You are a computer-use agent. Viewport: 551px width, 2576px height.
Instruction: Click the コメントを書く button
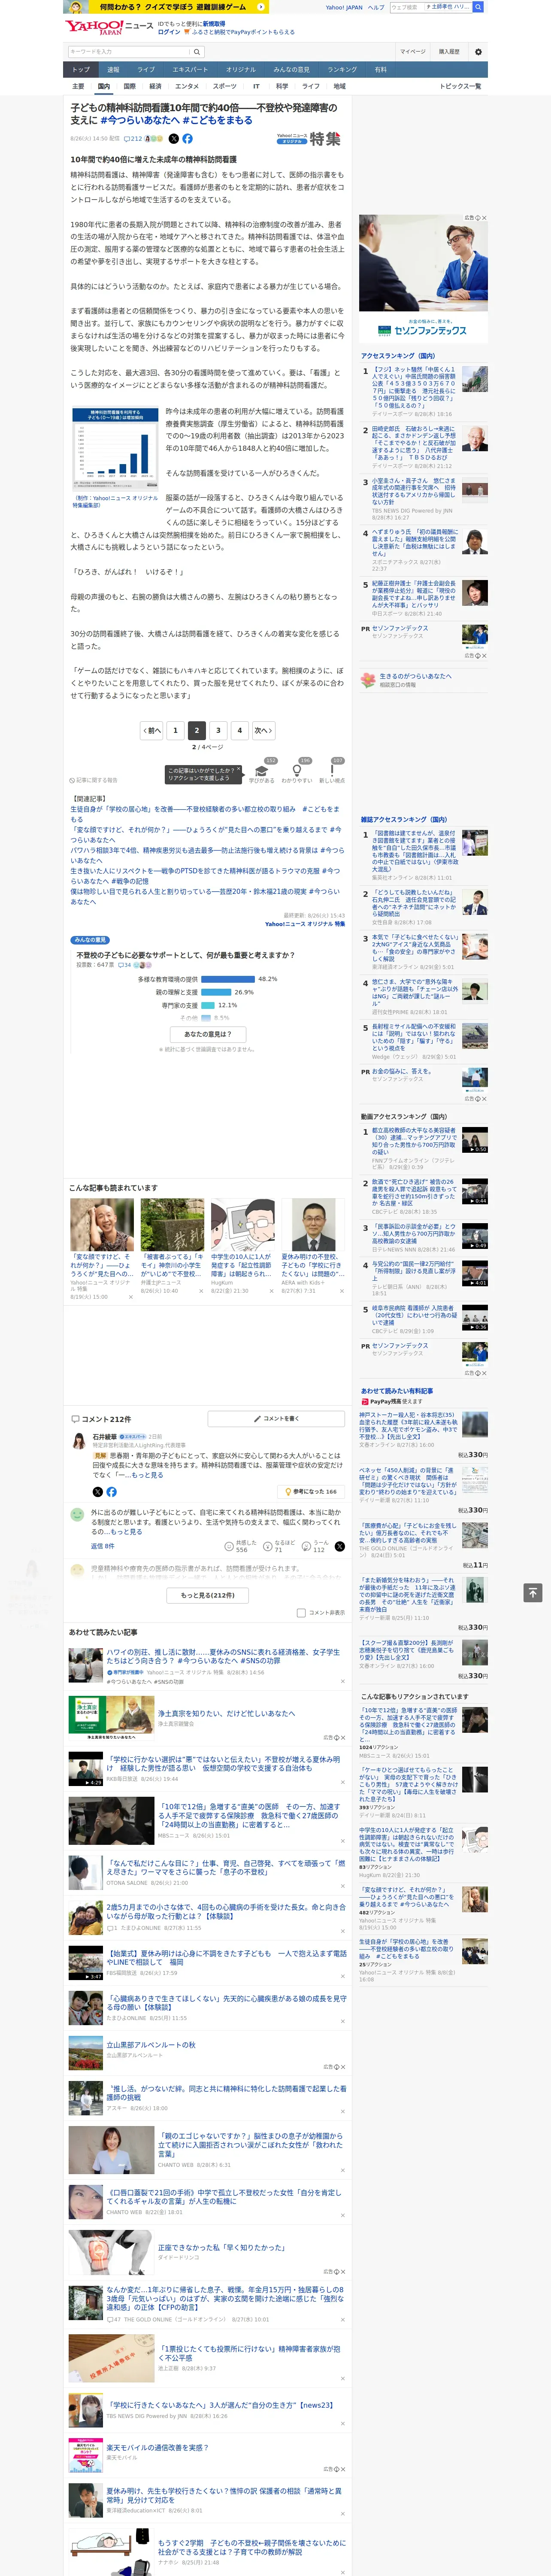coord(277,1419)
